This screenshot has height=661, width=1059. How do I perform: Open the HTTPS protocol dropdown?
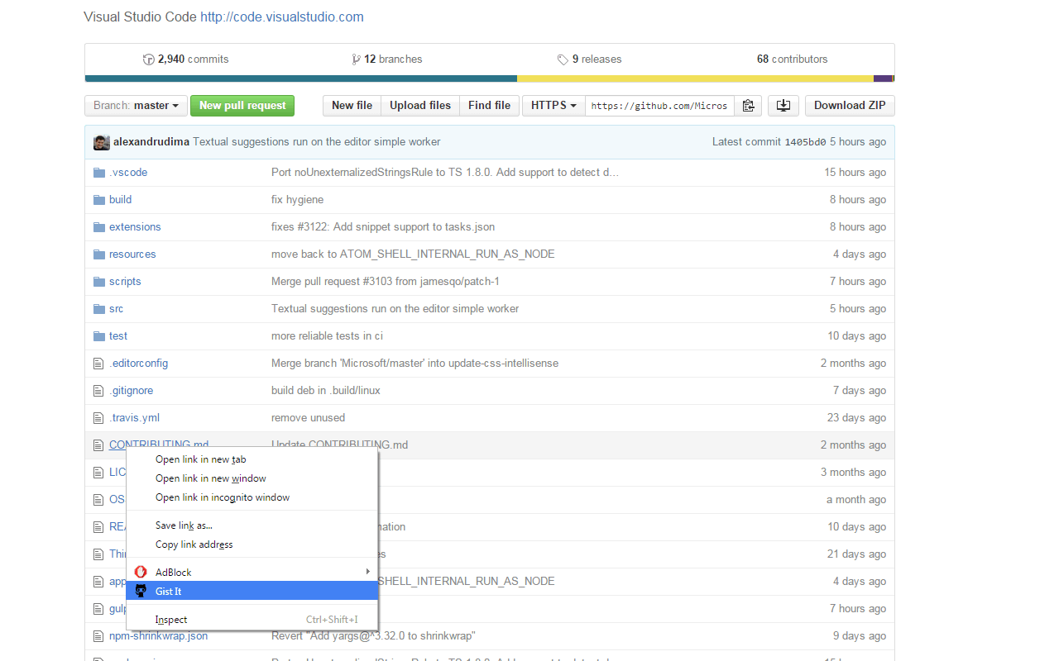(x=553, y=106)
